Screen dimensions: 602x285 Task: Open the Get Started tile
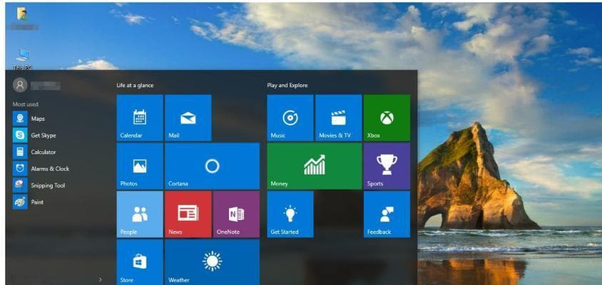290,214
